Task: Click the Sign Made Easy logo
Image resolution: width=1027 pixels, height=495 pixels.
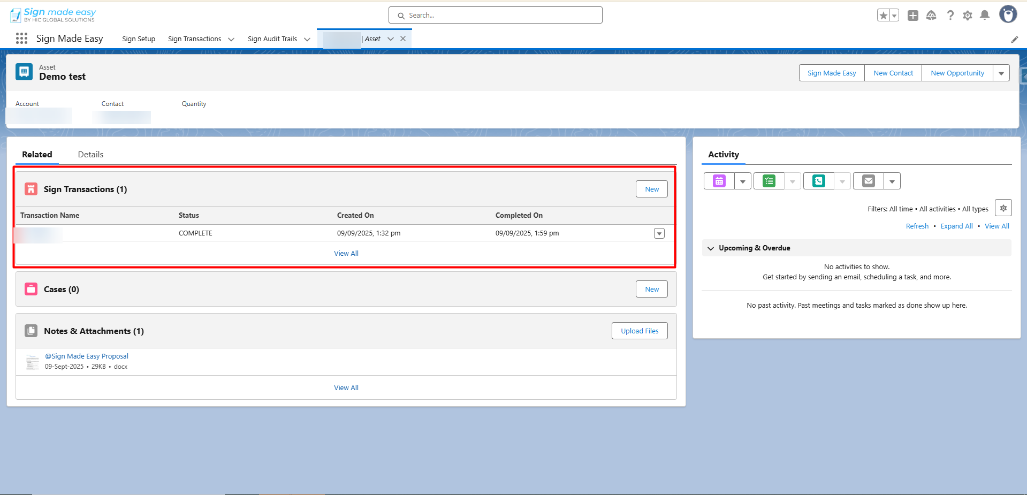Action: (x=53, y=15)
